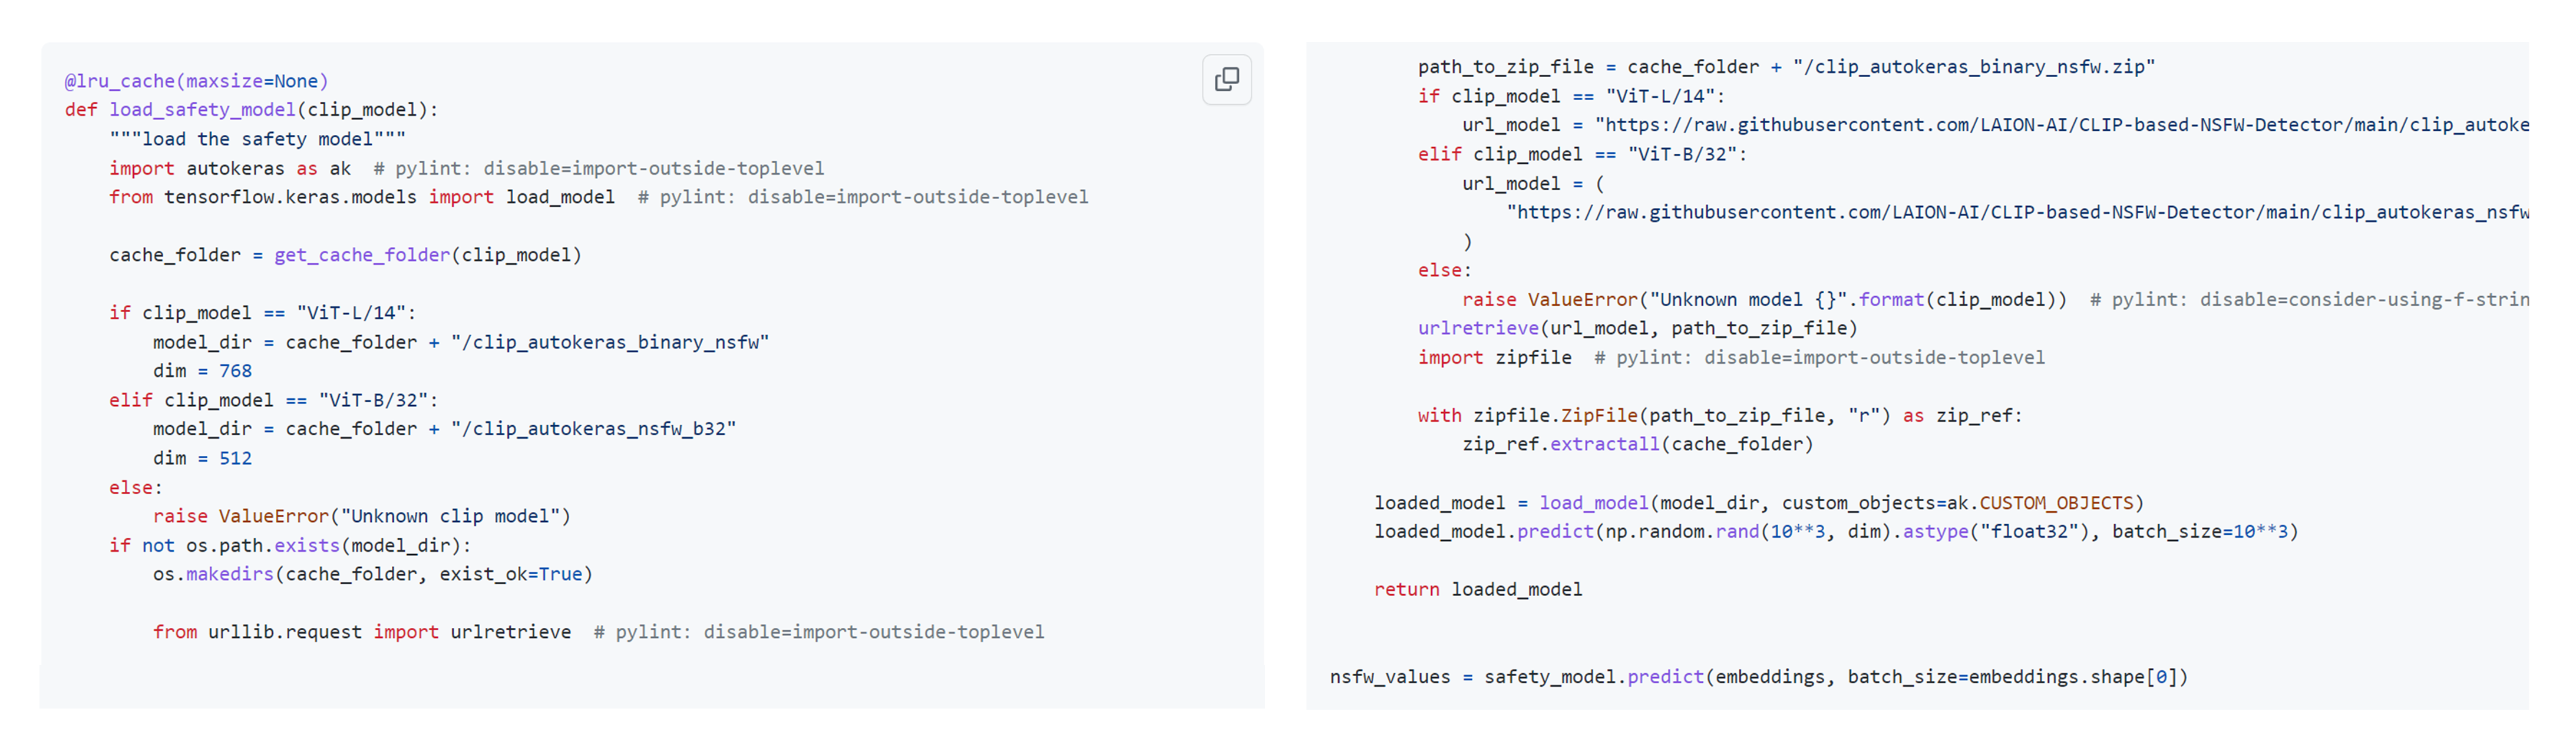
Task: Click the nsfw_values assignment line
Action: coord(1758,677)
